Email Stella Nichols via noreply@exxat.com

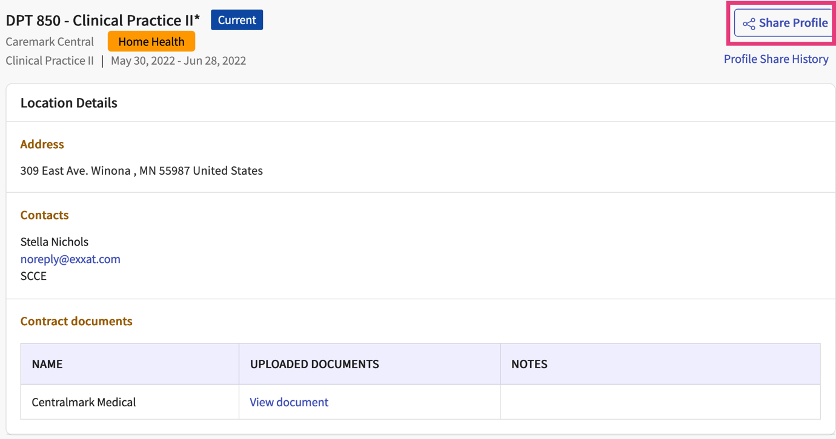point(70,259)
